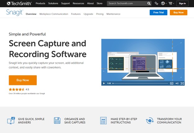Open the Workplace Communication tab

[x=54, y=14]
